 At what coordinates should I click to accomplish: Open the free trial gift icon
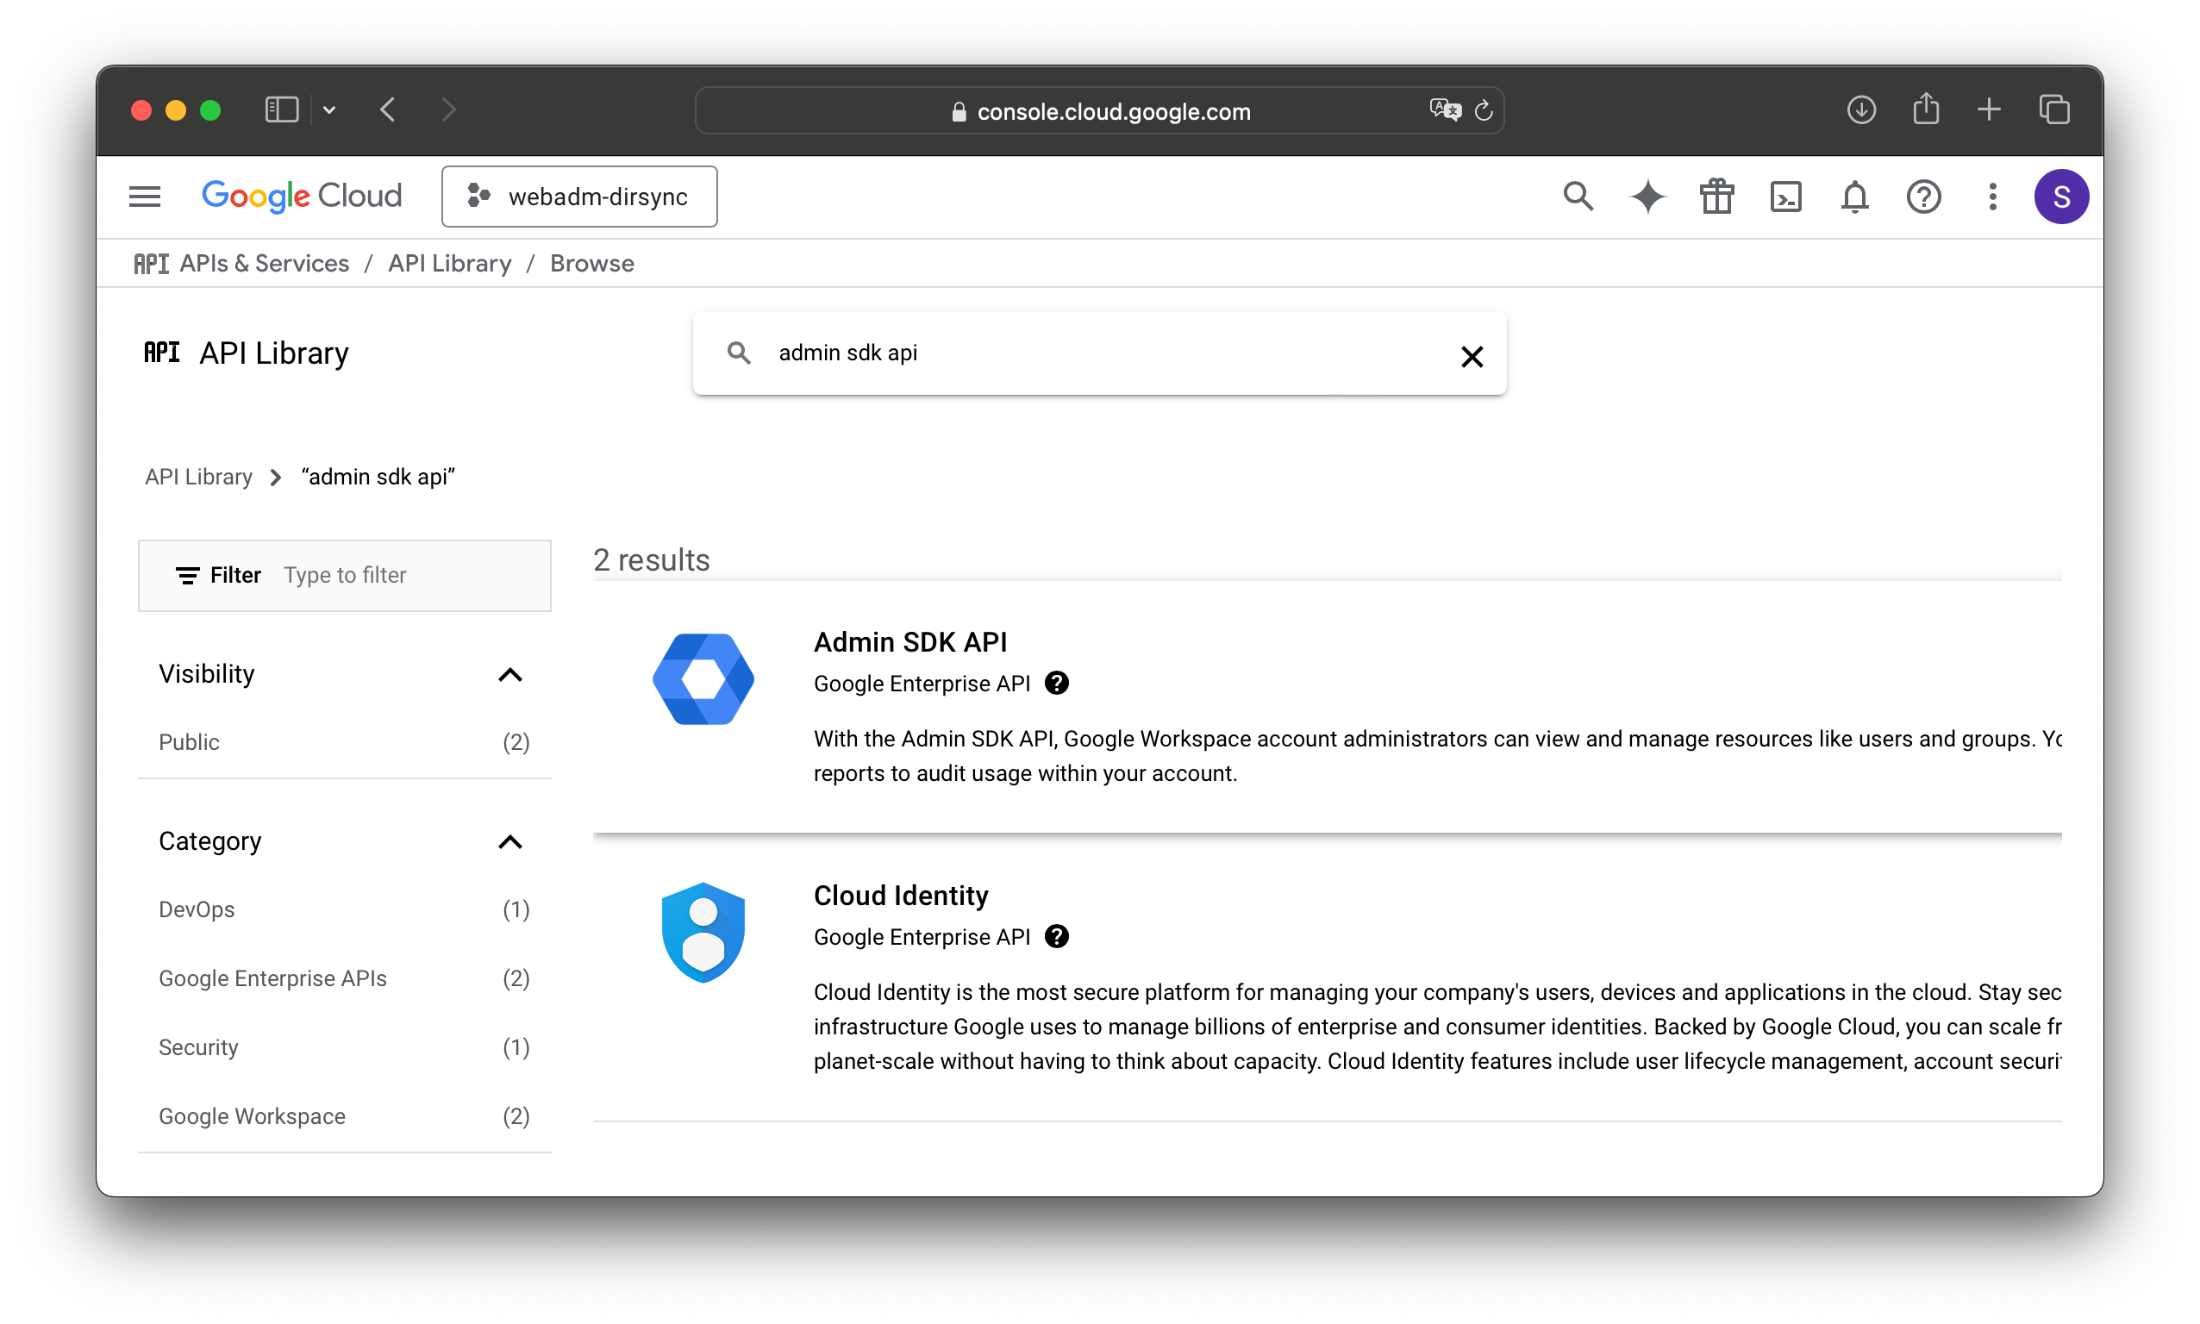1716,197
